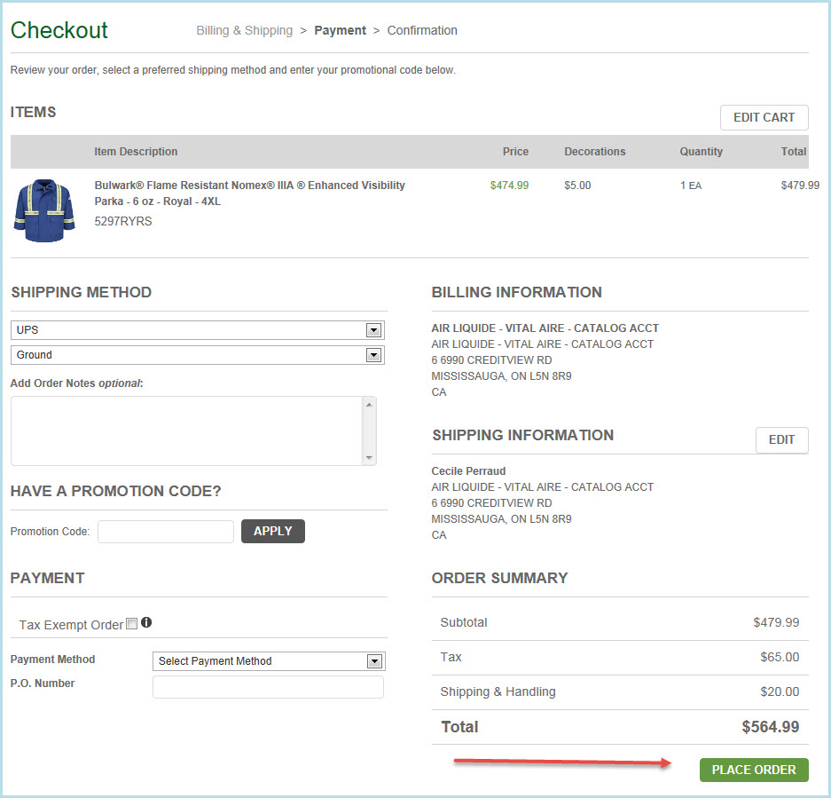Select the Payment breadcrumb step
Screen dimensions: 831x798
click(x=340, y=30)
